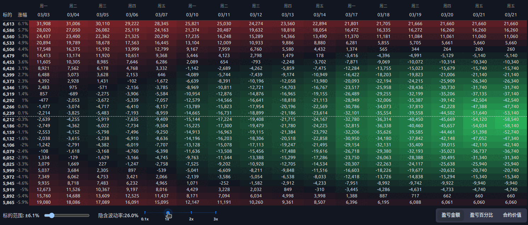This screenshot has width=528, height=225.
Task: Click the 03/20 date column header
Action: click(447, 15)
